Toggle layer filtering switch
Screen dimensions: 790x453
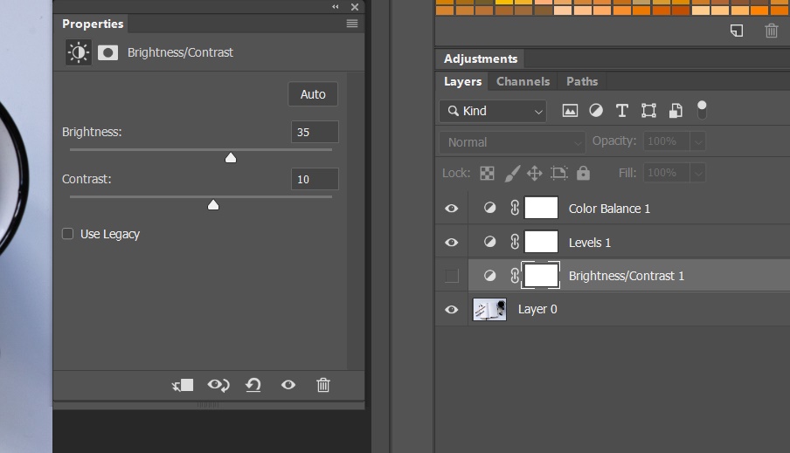point(702,110)
